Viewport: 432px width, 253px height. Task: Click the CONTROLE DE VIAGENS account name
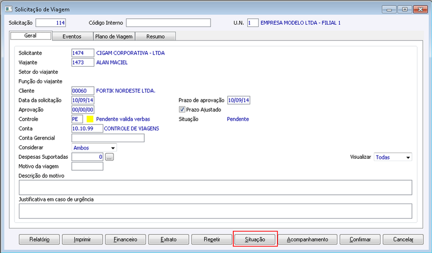coord(131,129)
